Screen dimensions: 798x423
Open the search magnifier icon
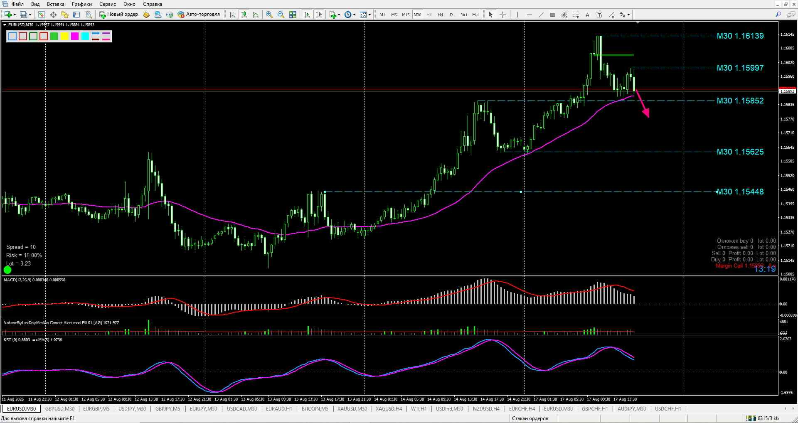coord(778,14)
